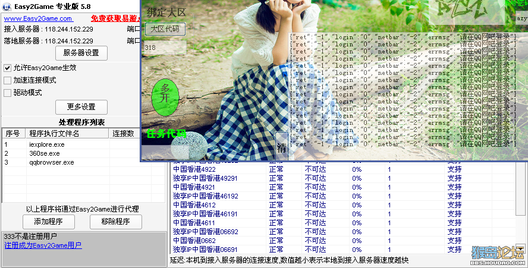
Task: Click the 清 clear button
Action: point(281,147)
